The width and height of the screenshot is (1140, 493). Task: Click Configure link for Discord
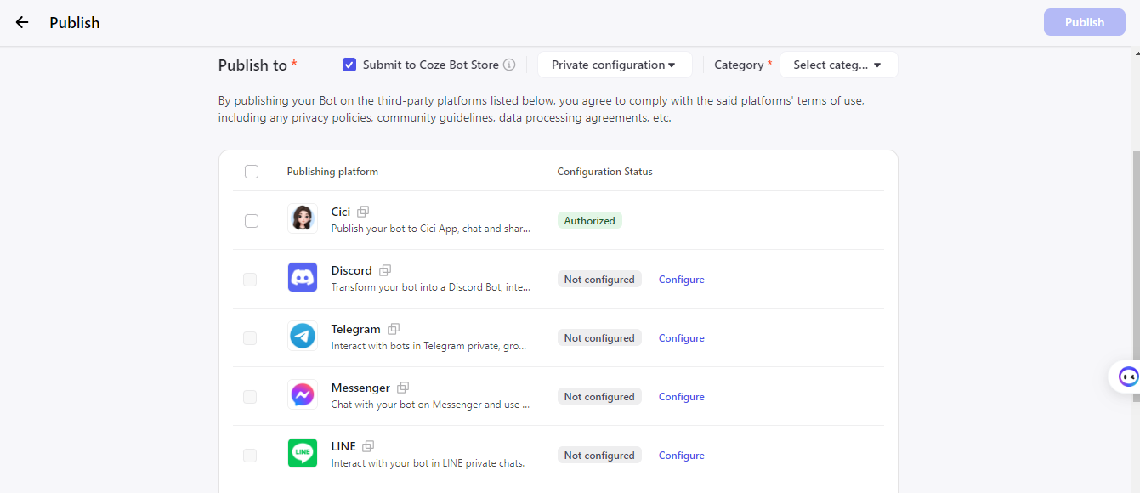click(681, 280)
